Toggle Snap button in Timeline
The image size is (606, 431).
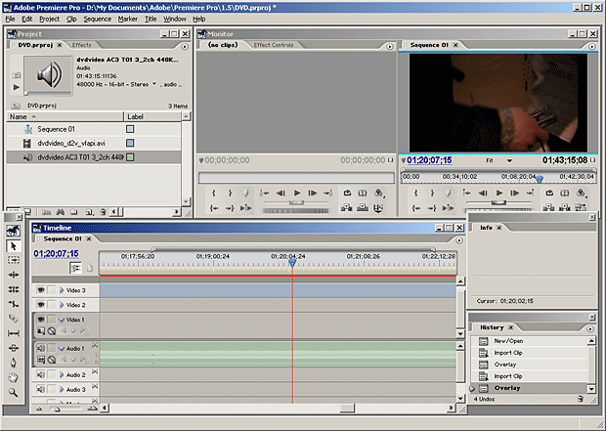pyautogui.click(x=76, y=268)
